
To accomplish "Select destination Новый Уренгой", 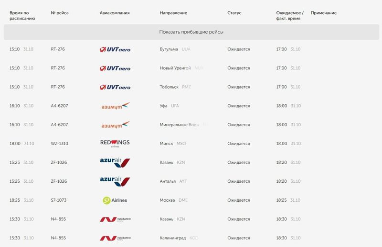I will 176,68.
